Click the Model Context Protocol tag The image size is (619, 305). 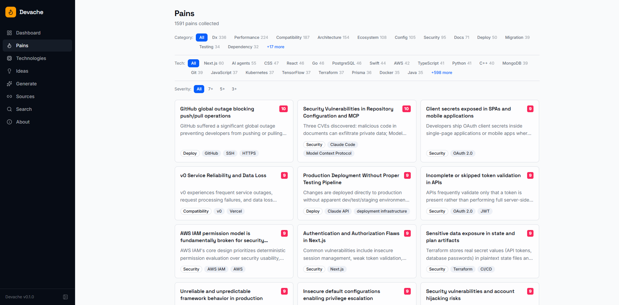pyautogui.click(x=329, y=153)
